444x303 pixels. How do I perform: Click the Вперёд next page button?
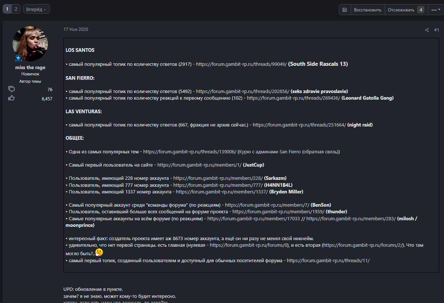(x=36, y=9)
